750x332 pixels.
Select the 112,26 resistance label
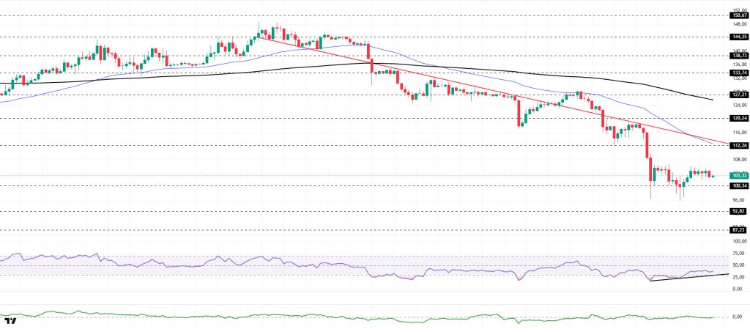click(738, 145)
